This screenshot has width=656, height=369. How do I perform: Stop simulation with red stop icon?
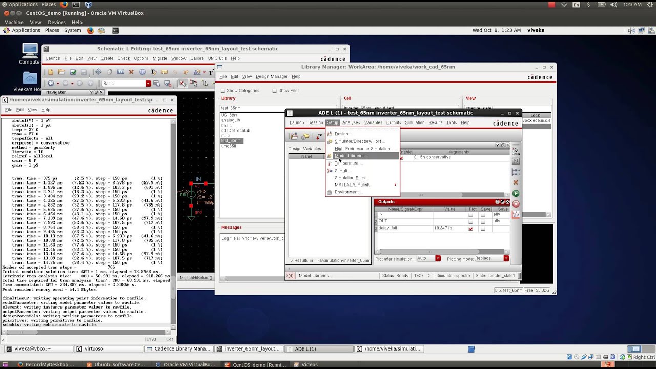[x=516, y=203]
